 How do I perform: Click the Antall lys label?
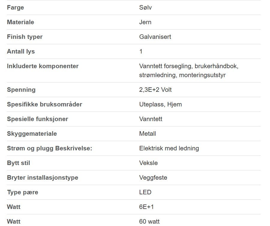point(21,51)
